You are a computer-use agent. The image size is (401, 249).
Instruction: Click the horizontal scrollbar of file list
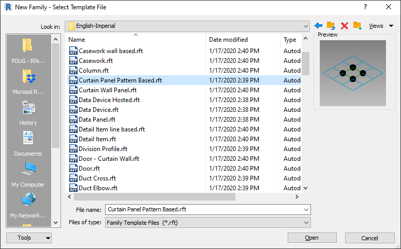[155, 197]
